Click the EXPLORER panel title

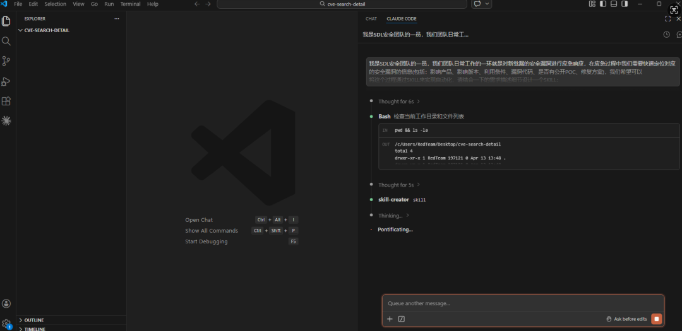(x=35, y=19)
